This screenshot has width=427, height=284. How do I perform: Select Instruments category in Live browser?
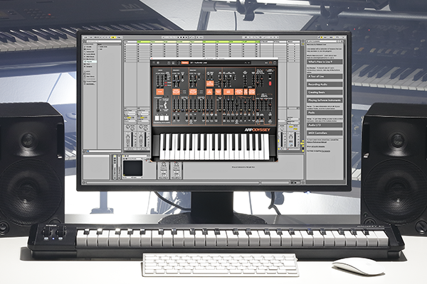point(90,52)
